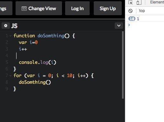This screenshot has height=122, width=164.
Task: Click the i++ statement on line 3
Action: [x=23, y=49]
